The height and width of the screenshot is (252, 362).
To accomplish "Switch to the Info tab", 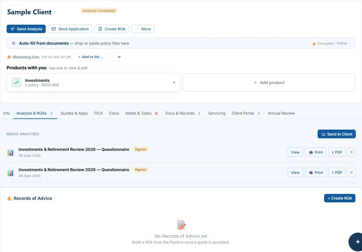I will click(x=7, y=113).
